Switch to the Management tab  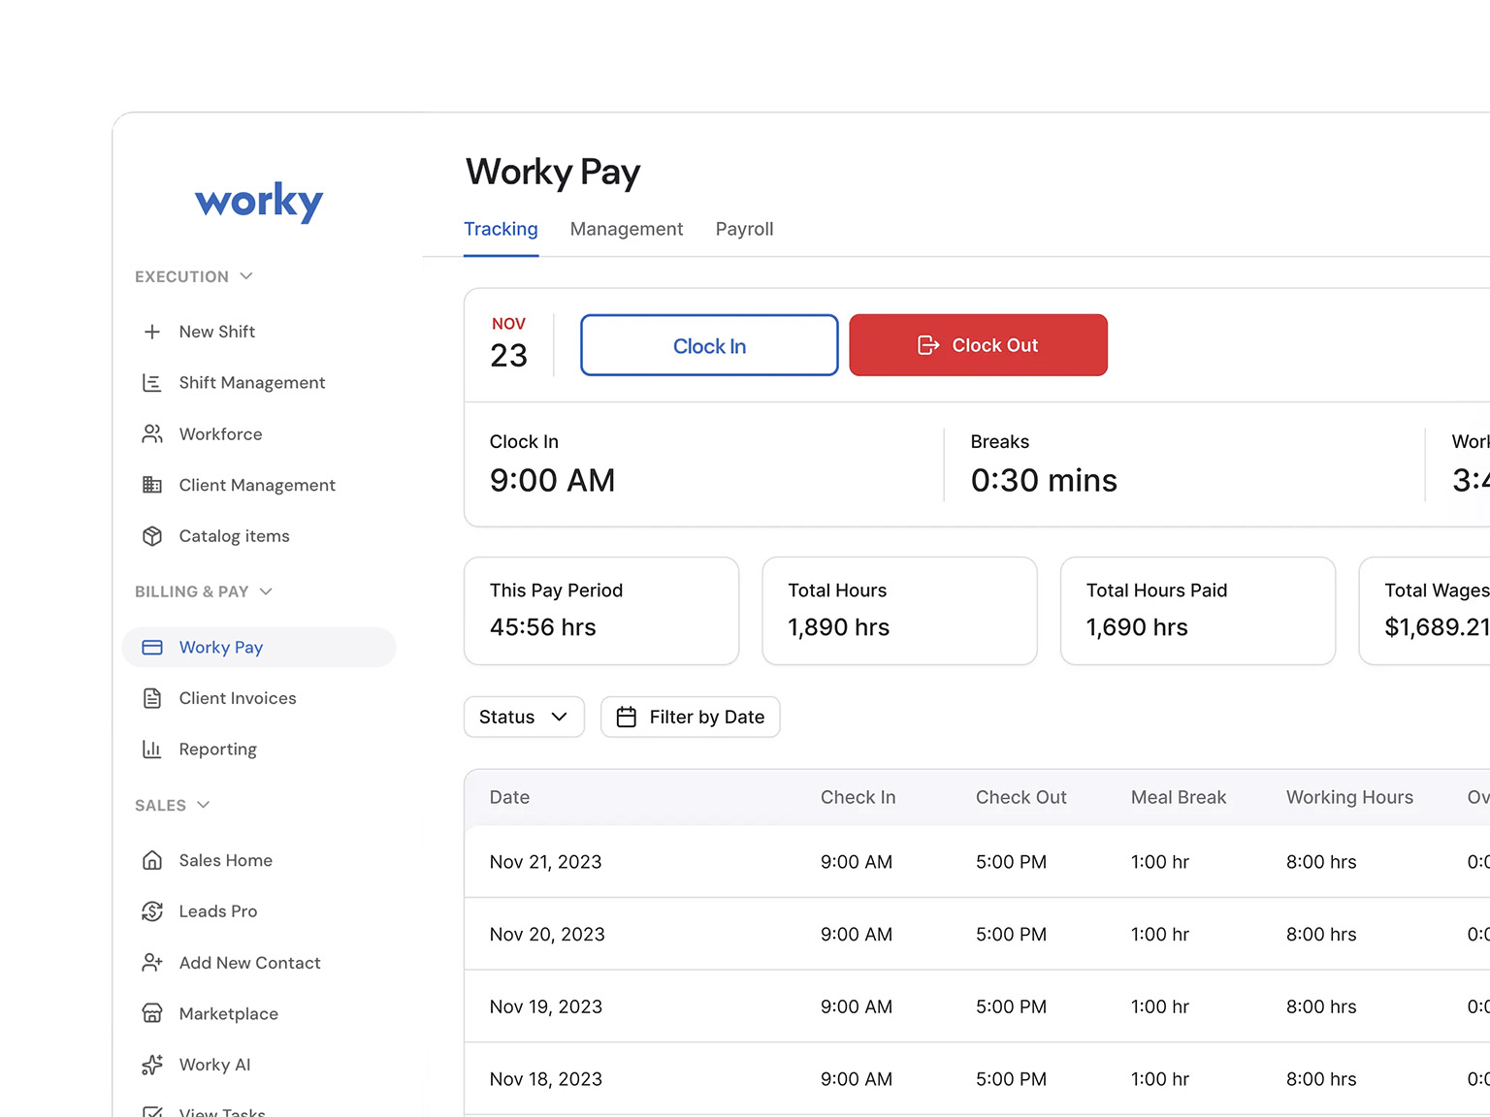coord(627,229)
